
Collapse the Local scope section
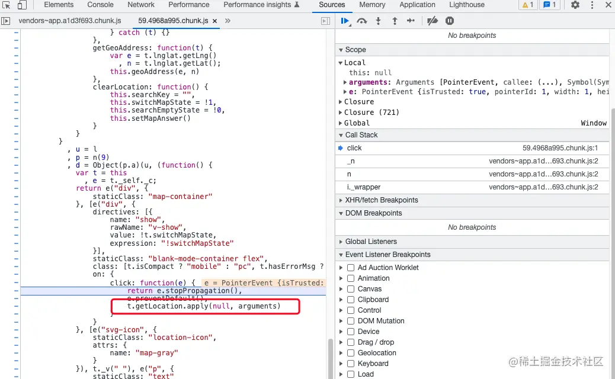(341, 62)
